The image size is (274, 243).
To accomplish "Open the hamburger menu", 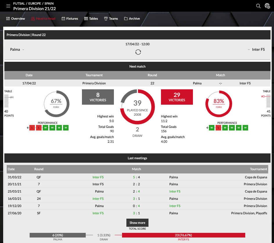I will [8, 6].
